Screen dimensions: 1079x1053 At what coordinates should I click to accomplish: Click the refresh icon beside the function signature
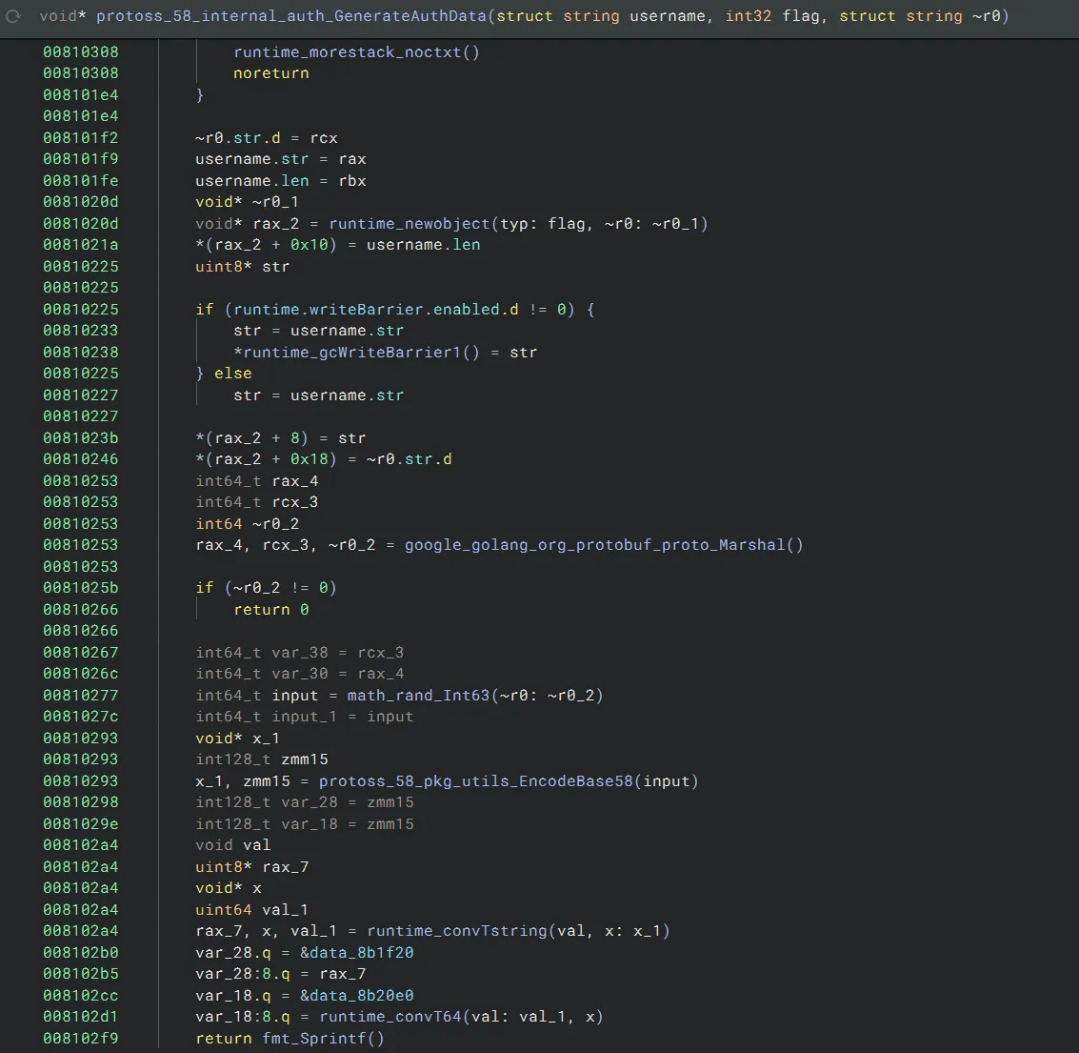click(14, 16)
